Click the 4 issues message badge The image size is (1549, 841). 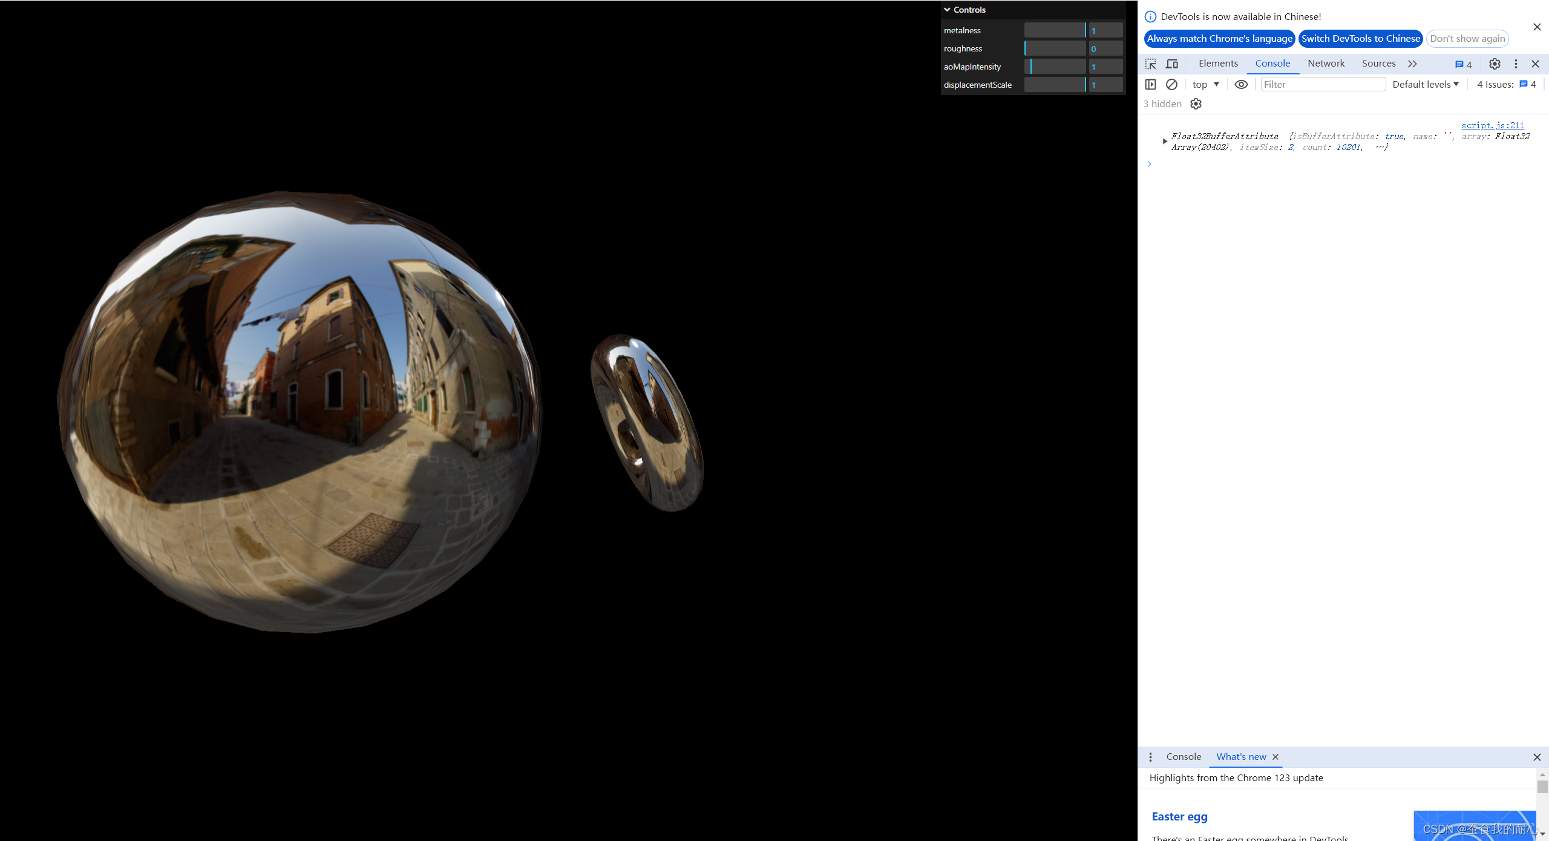pyautogui.click(x=1463, y=64)
